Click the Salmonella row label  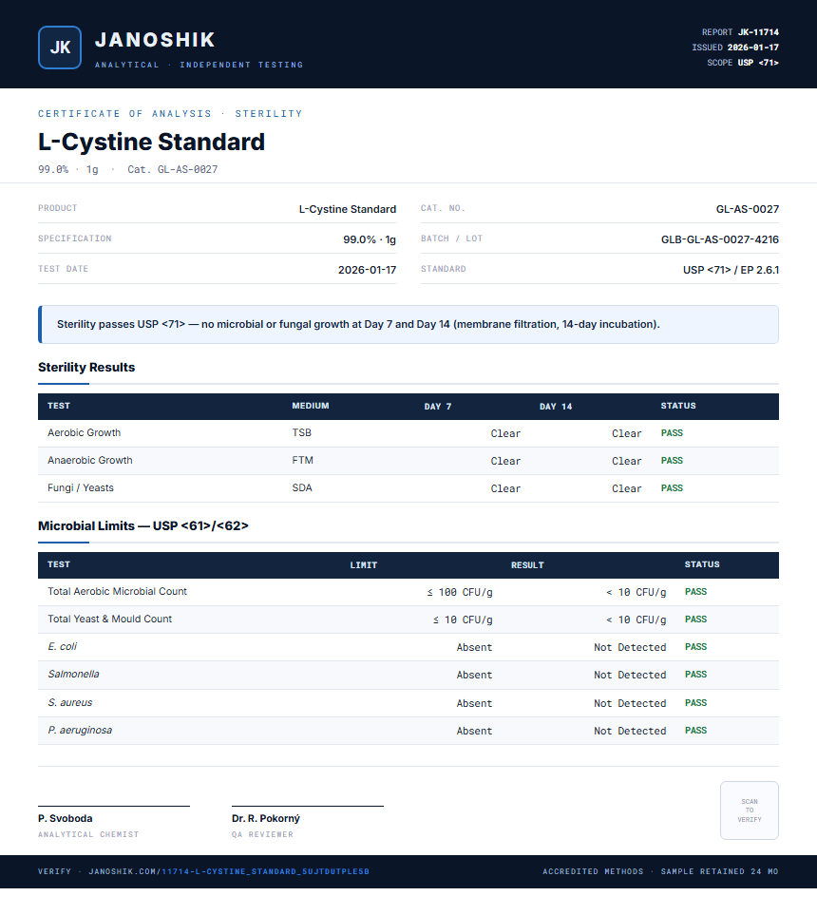click(73, 674)
